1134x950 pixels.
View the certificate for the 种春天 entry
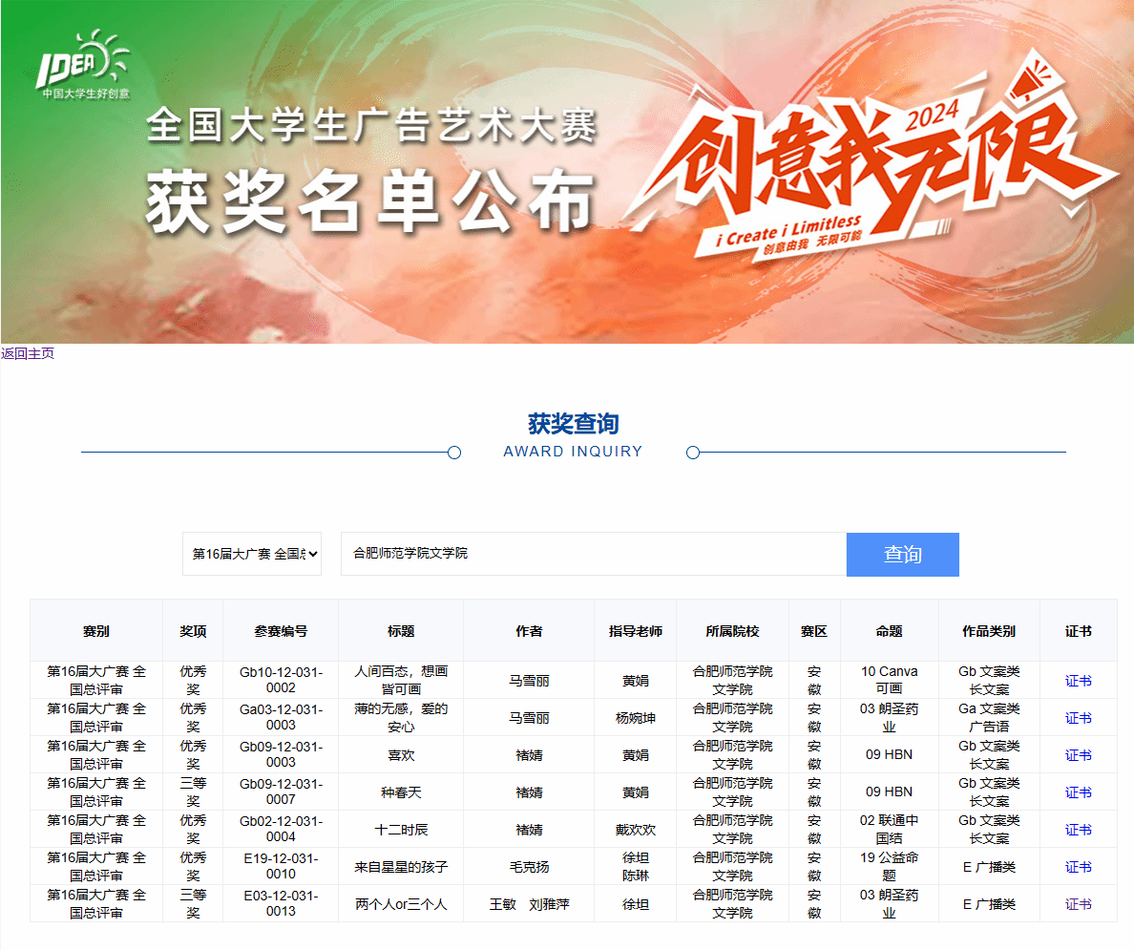(1078, 792)
